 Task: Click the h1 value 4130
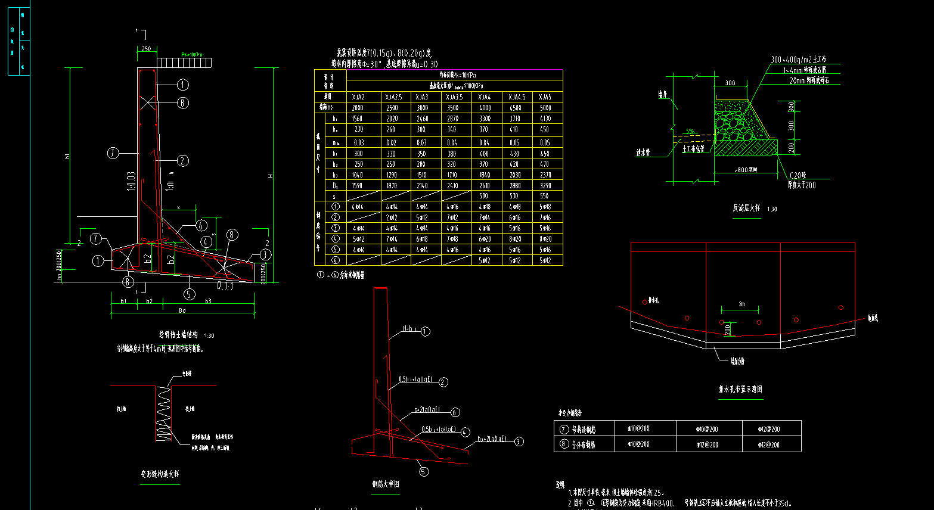point(545,119)
